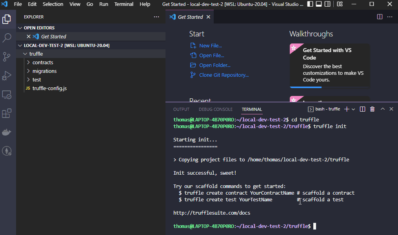
Task: Click the trufflesuite.com/docs URL in terminal
Action: (x=212, y=213)
